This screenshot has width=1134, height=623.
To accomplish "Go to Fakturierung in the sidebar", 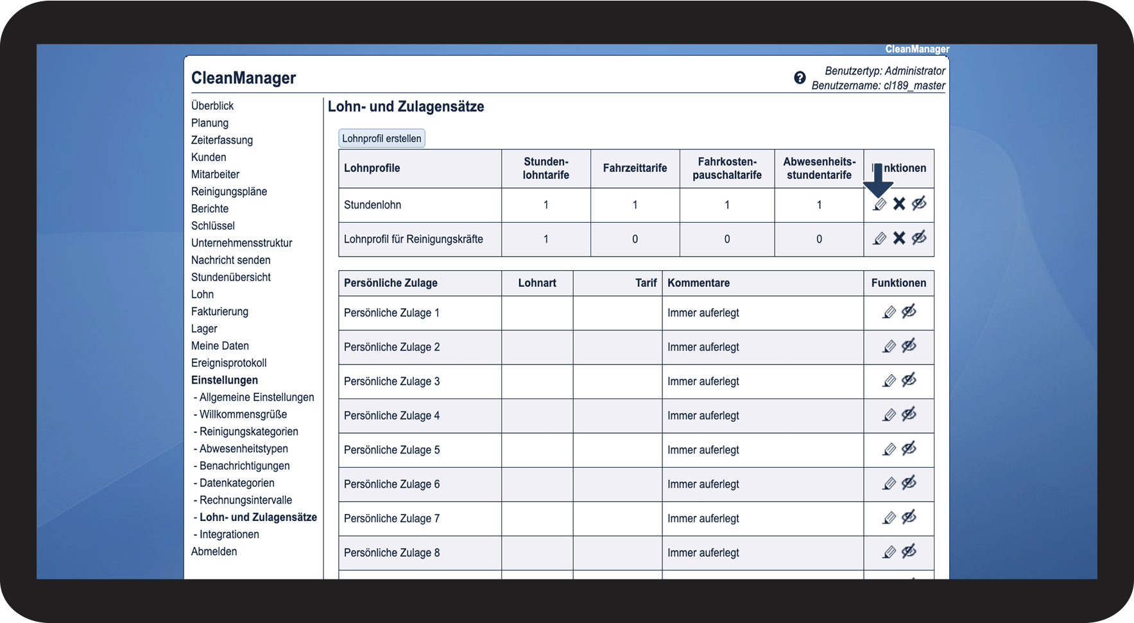I will pyautogui.click(x=219, y=312).
